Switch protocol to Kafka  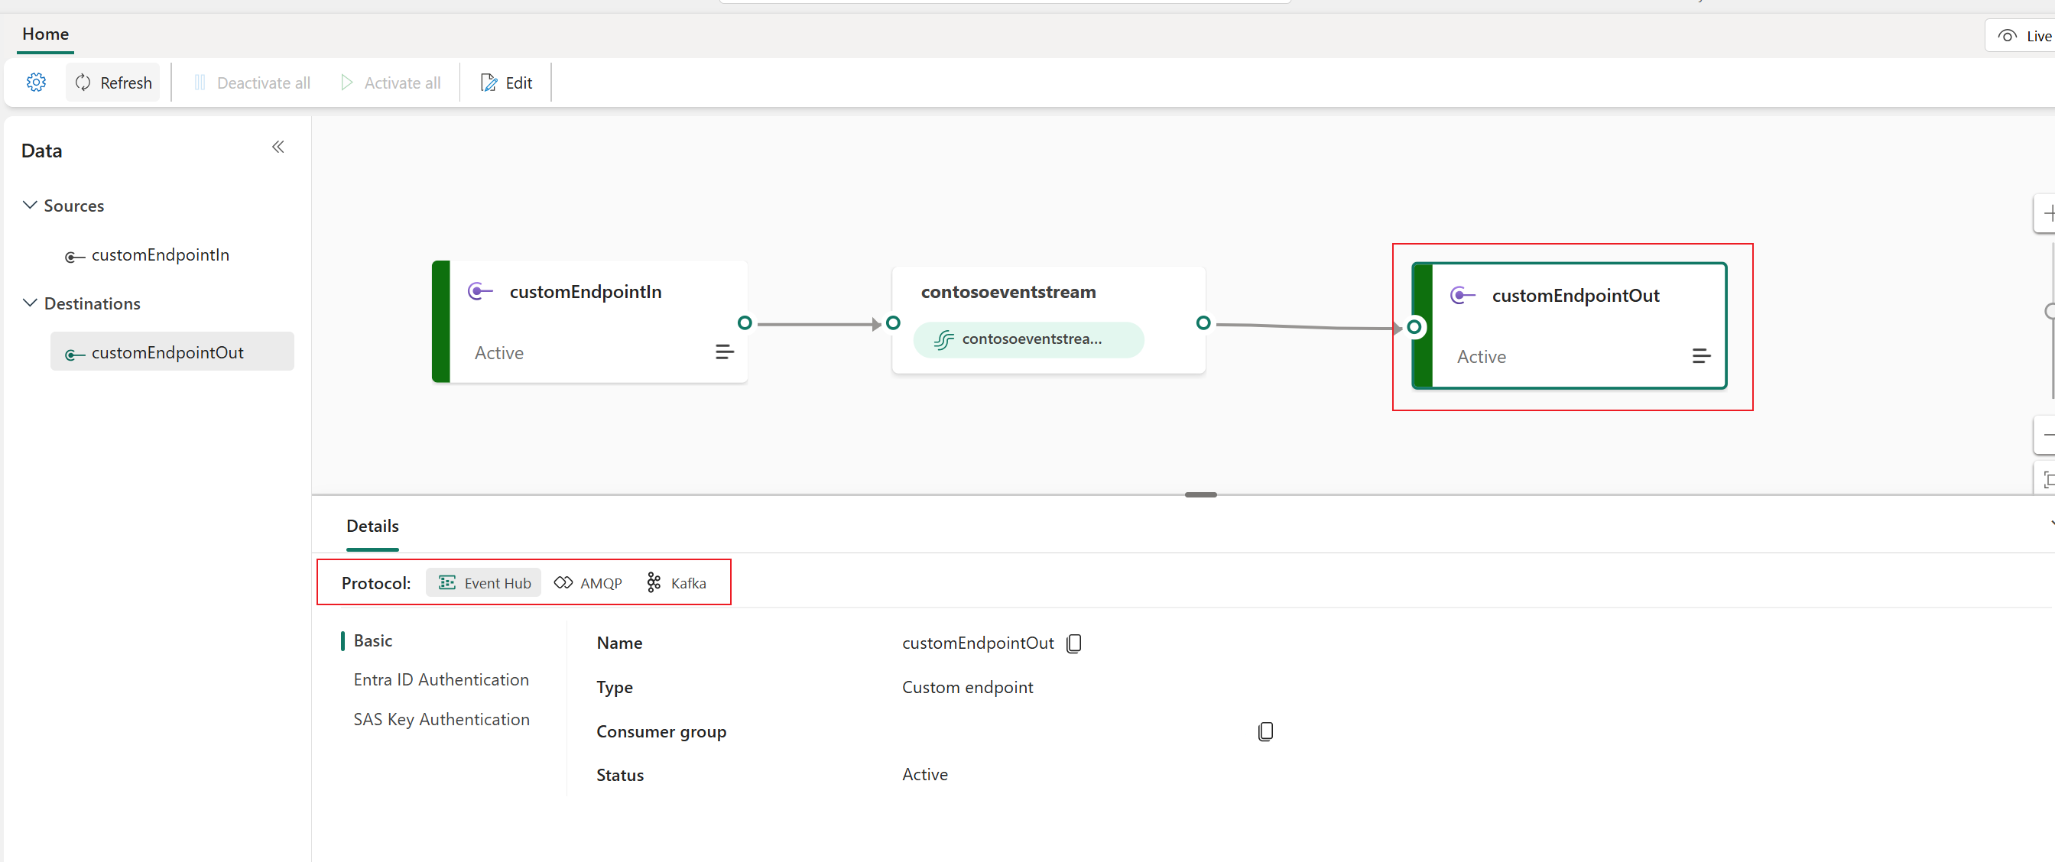[x=677, y=583]
